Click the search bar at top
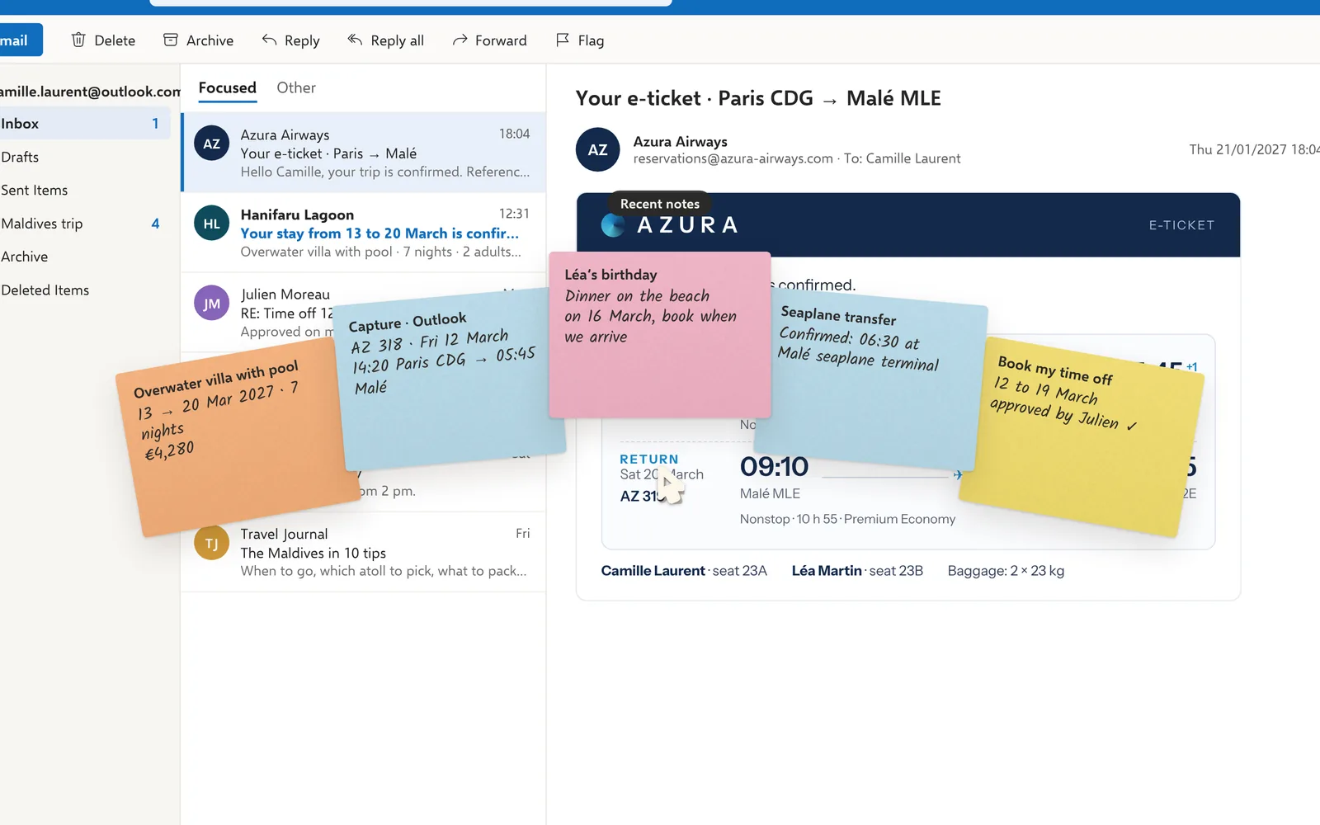The height and width of the screenshot is (825, 1320). click(x=411, y=2)
